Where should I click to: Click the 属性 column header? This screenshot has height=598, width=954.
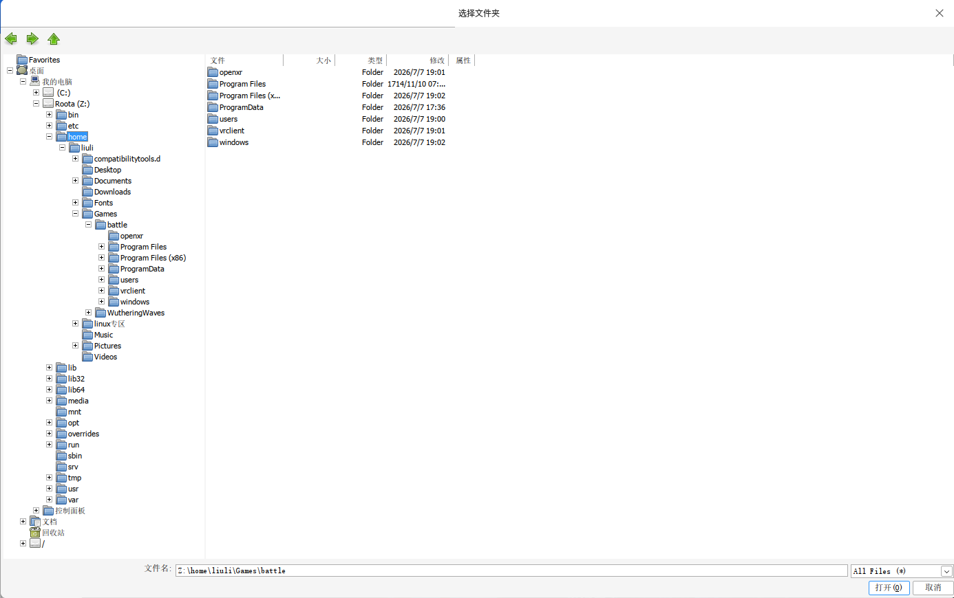tap(462, 60)
